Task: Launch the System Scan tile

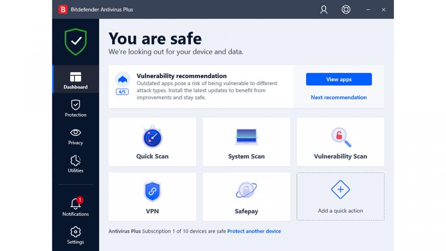Action: (x=246, y=142)
